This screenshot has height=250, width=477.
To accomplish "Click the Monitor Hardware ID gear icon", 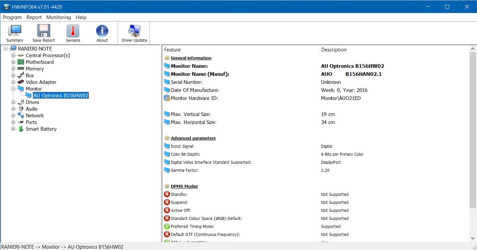I will (x=167, y=98).
